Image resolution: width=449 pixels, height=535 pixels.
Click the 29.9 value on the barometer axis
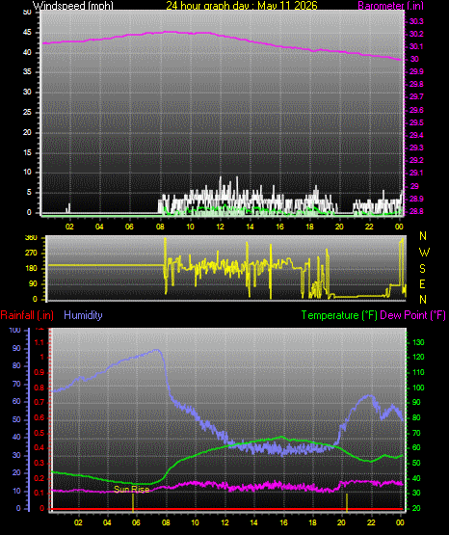tap(416, 71)
